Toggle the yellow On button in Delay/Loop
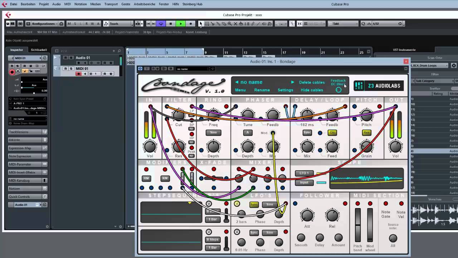This screenshot has height=258, width=458. 332,133
